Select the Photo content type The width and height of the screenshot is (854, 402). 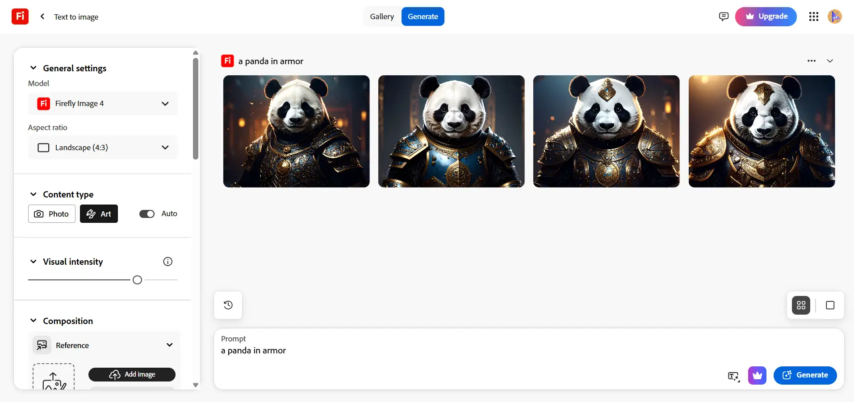coord(52,214)
